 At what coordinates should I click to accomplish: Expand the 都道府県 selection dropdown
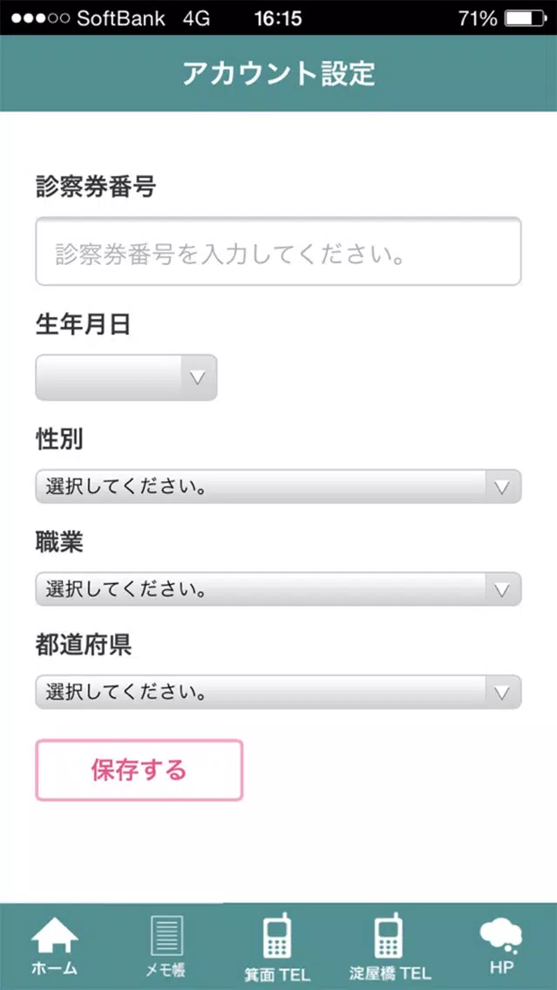pyautogui.click(x=279, y=692)
